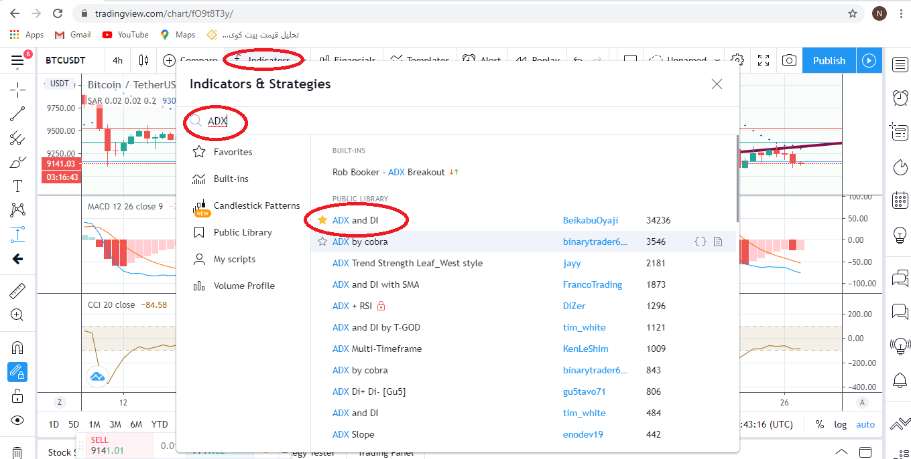
Task: Open chart settings gear
Action: point(737,60)
